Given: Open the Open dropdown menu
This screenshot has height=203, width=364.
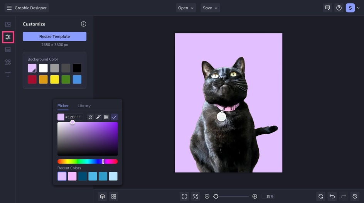Looking at the screenshot, I should point(186,8).
